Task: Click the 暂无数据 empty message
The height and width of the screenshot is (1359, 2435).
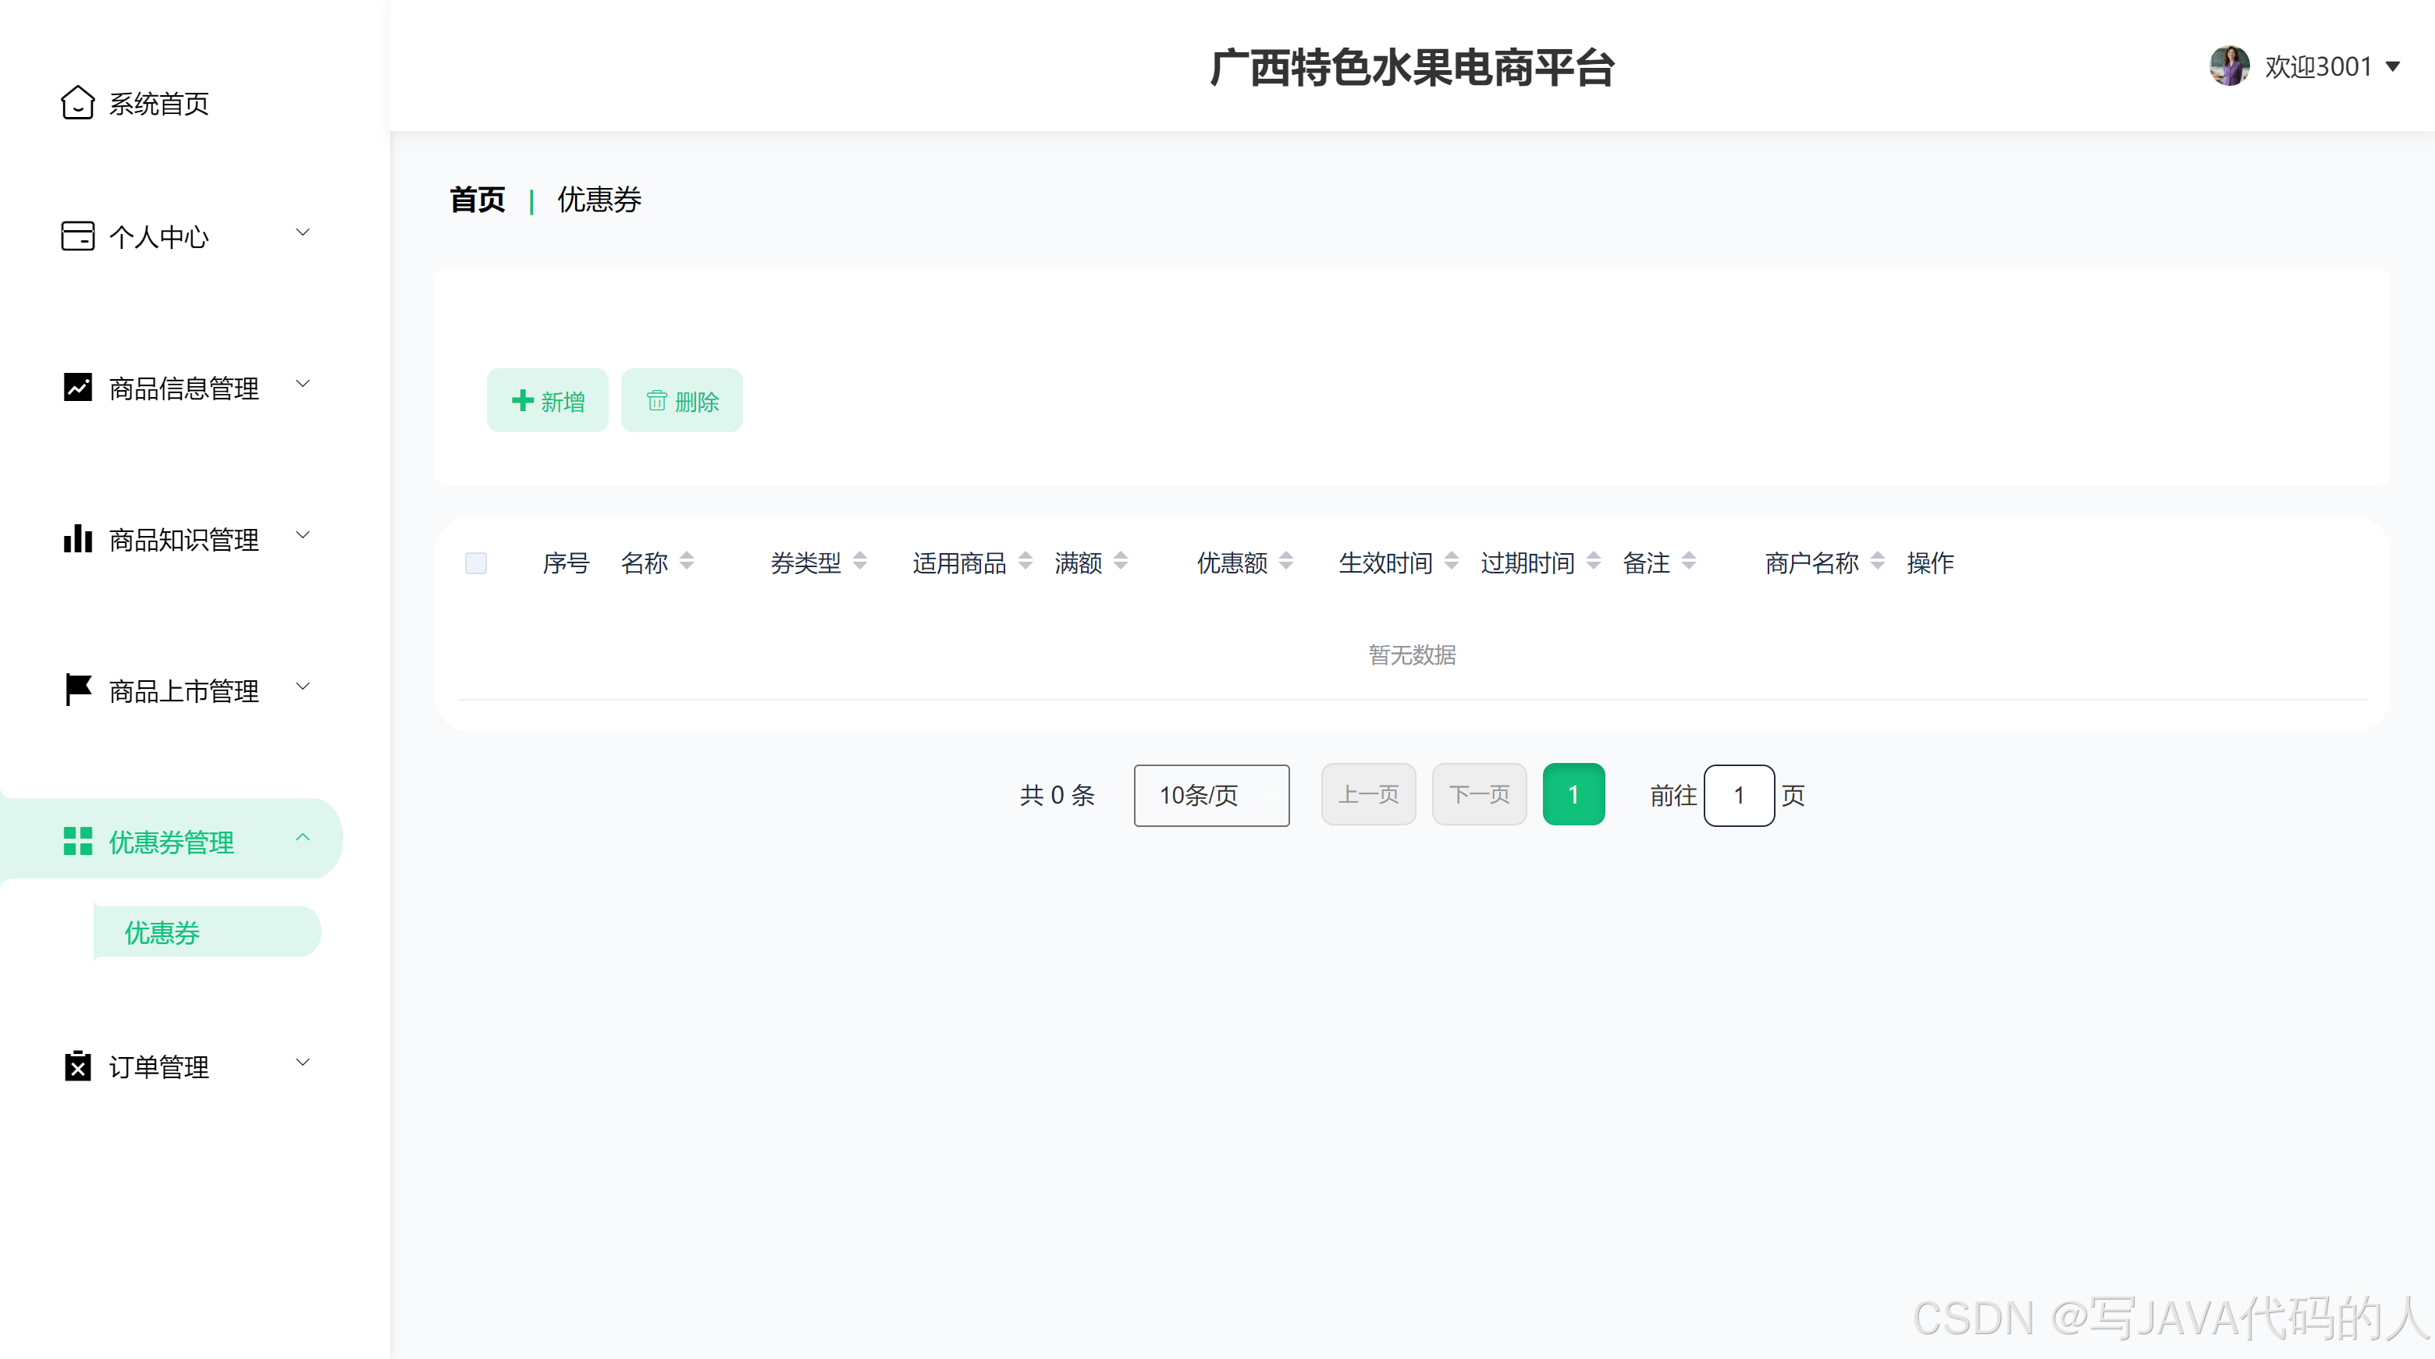Action: pos(1413,655)
